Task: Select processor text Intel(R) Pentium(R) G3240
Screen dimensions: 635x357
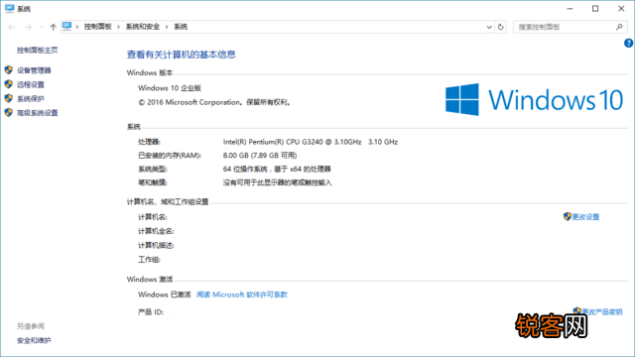Action: (x=311, y=142)
